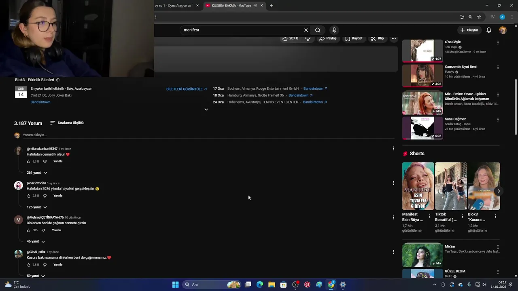Close the KUSURA BAKMA YouTube tab

[x=262, y=6]
